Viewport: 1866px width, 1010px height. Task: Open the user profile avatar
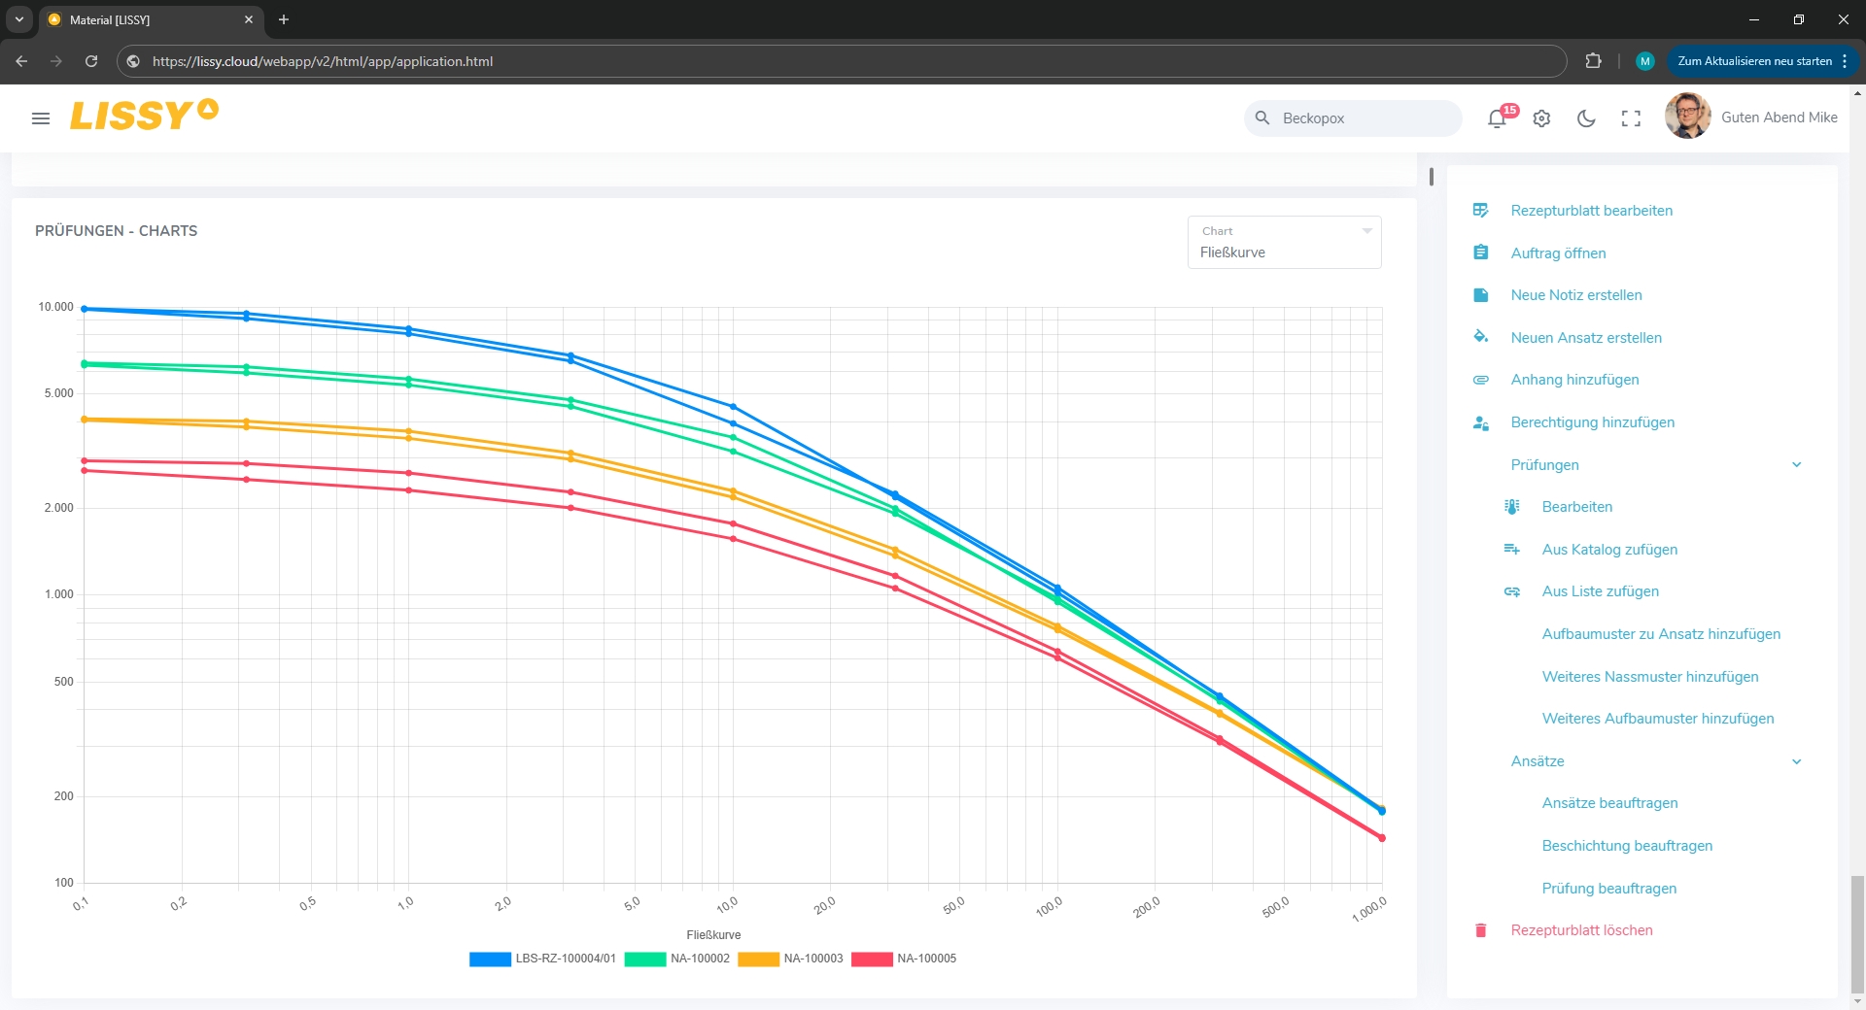pos(1687,117)
